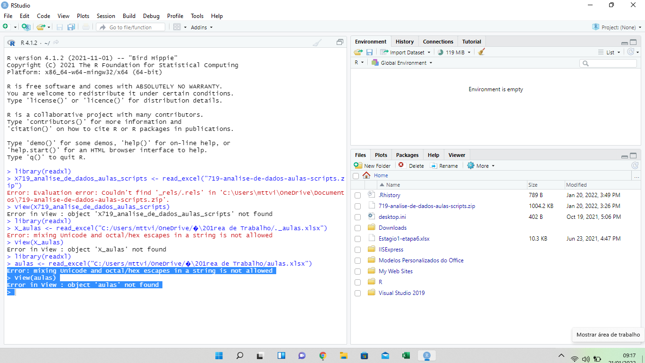Click the view current directory arrow in console
This screenshot has height=363, width=645.
56,43
